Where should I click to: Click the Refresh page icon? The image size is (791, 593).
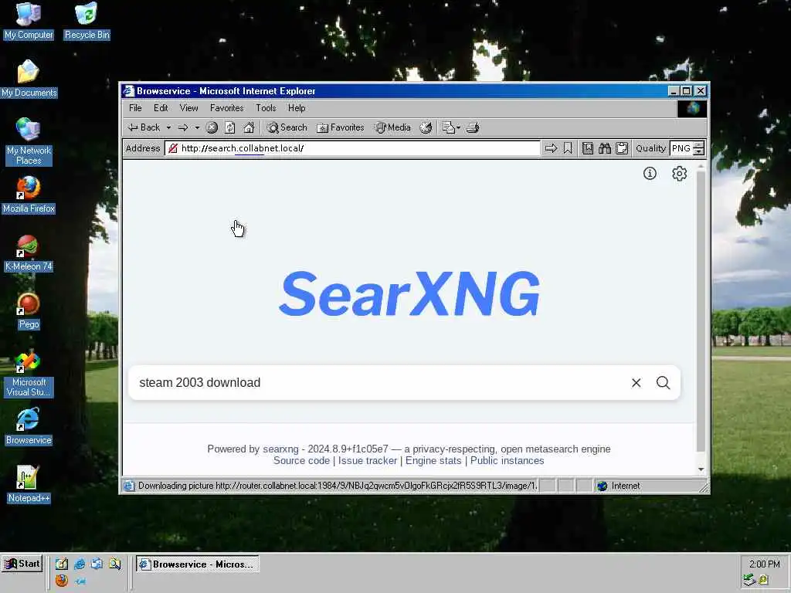[x=230, y=127]
